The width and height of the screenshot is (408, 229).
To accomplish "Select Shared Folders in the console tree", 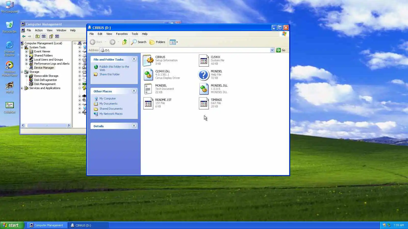I will tap(43, 55).
